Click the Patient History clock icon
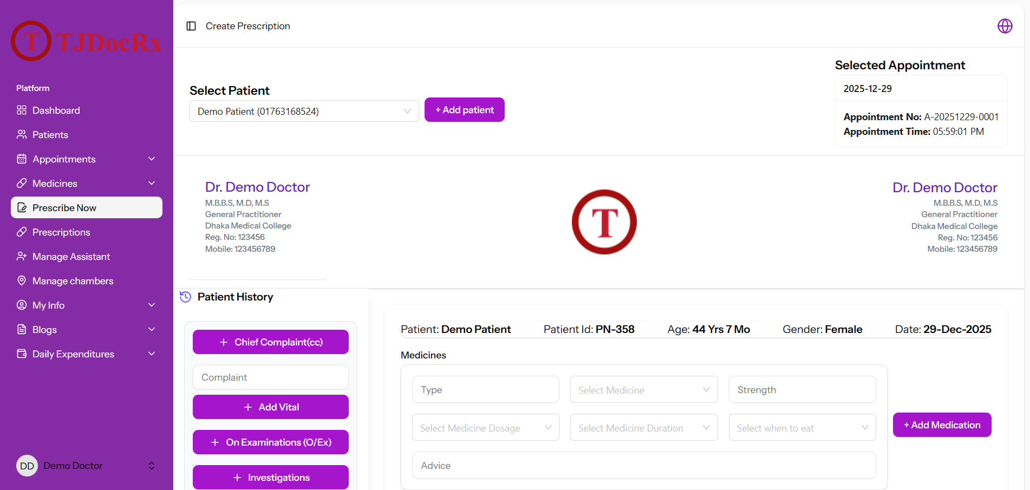The width and height of the screenshot is (1030, 490). [185, 297]
